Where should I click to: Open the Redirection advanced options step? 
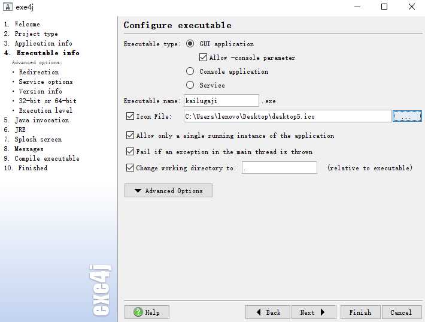38,72
